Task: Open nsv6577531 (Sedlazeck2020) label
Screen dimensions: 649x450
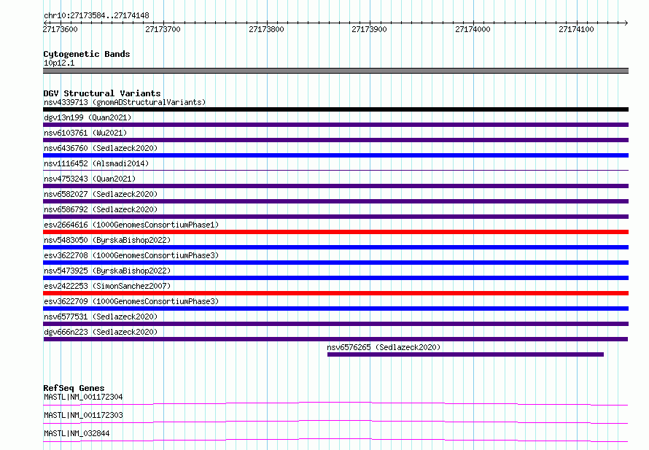Action: [101, 317]
